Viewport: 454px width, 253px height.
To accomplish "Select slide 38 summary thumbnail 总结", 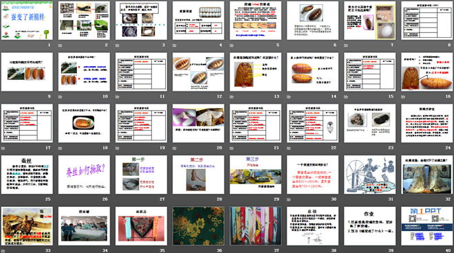I will click(313, 226).
